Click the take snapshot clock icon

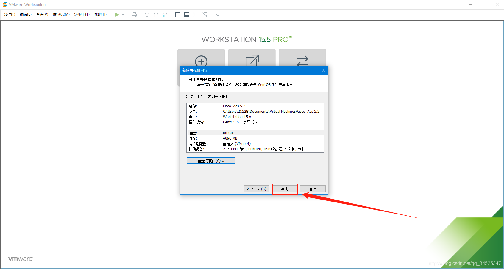pyautogui.click(x=147, y=15)
